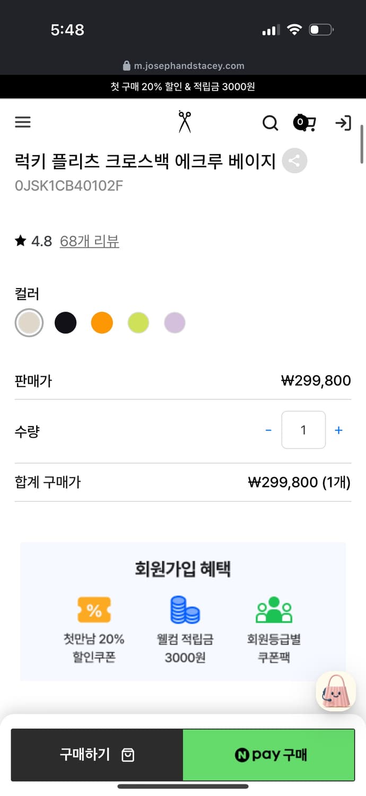The height and width of the screenshot is (796, 366).
Task: Select the black color option
Action: click(x=65, y=322)
